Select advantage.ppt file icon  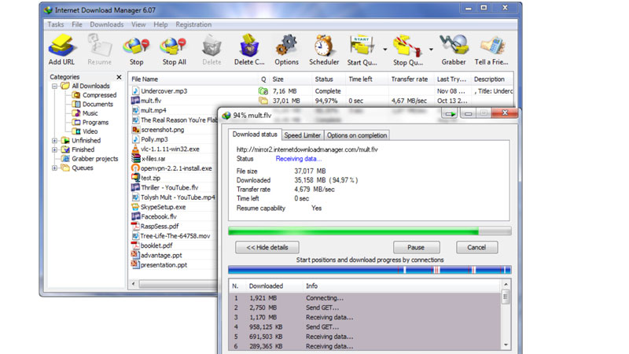135,255
